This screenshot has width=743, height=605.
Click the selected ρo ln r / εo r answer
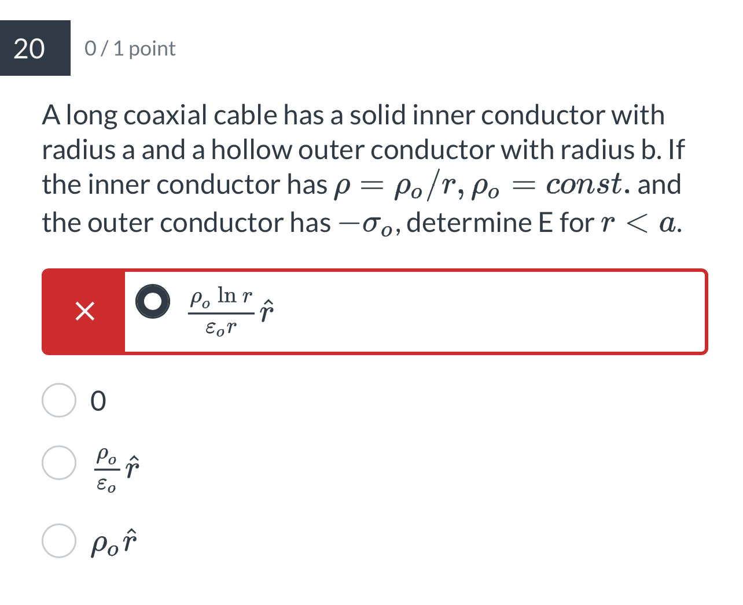229,311
